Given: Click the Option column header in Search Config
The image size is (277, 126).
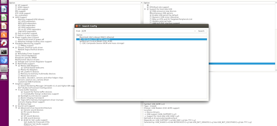Looking at the screenshot, I should [142, 35].
